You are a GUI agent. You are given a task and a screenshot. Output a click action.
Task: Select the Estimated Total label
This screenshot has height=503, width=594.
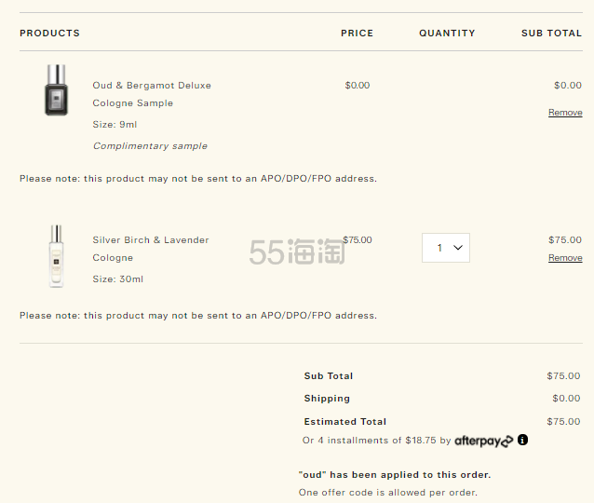point(345,422)
